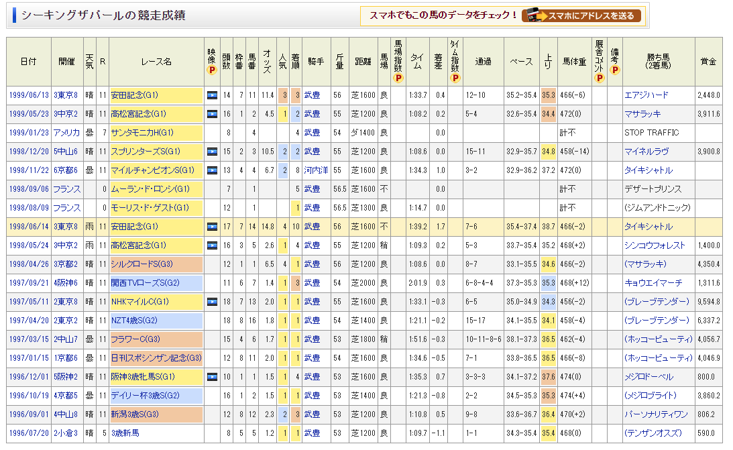Play video for スプリンターズS(G1) race
The width and height of the screenshot is (733, 450).
(x=212, y=152)
